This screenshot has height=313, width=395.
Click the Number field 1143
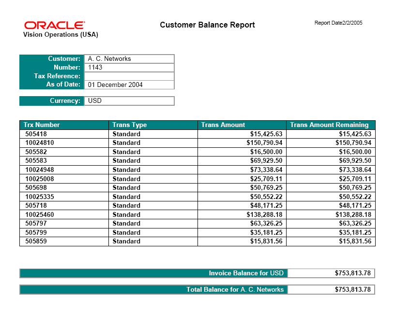pyautogui.click(x=129, y=67)
